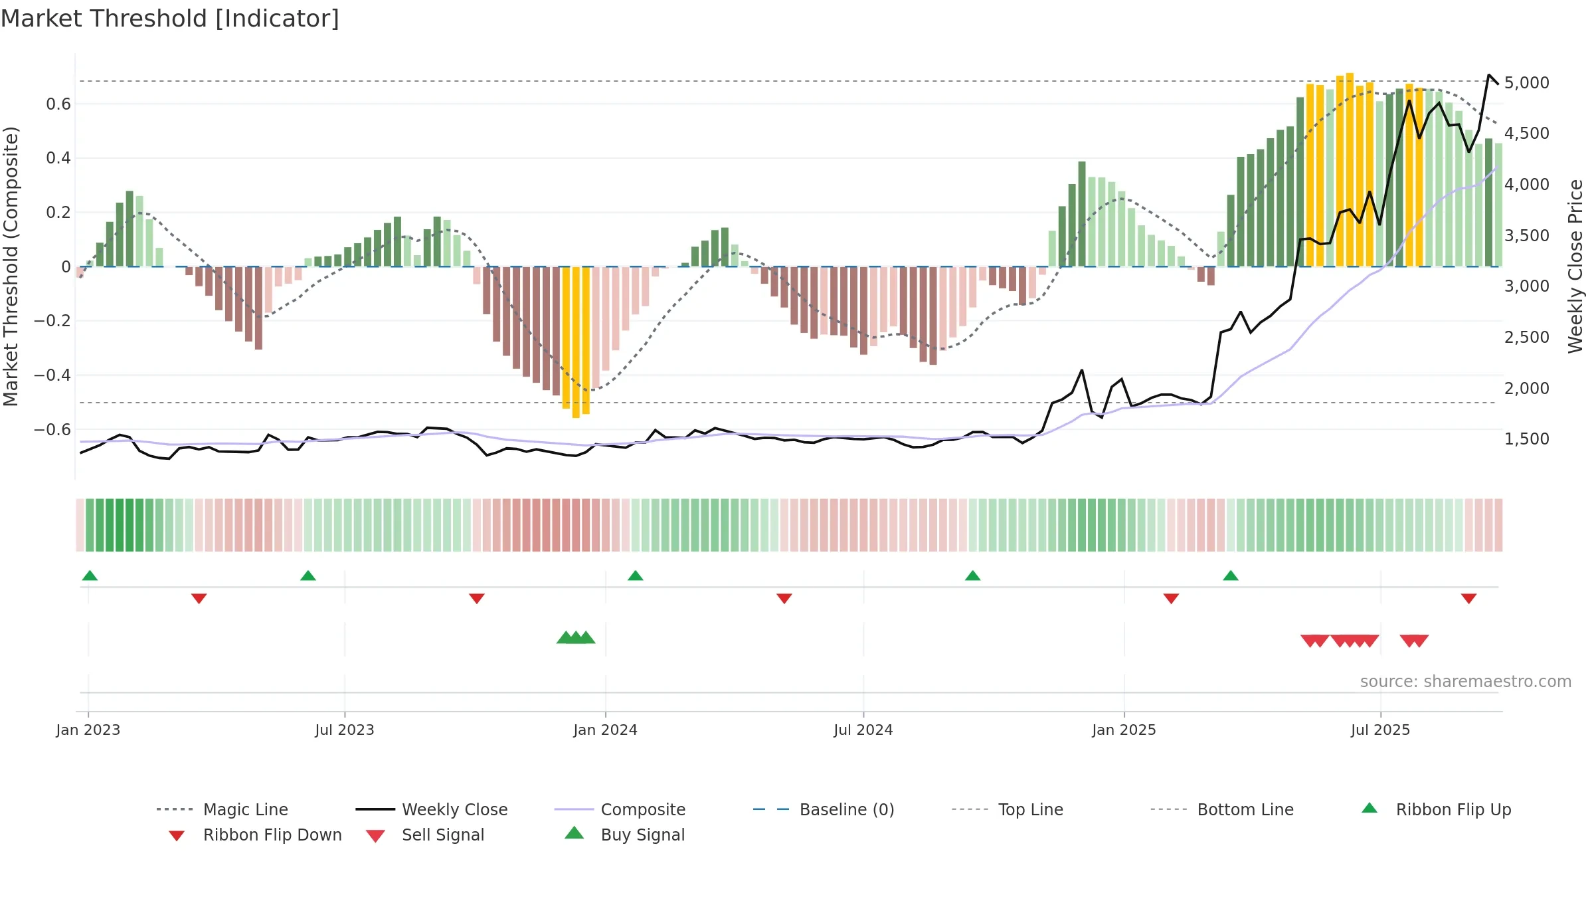Viewport: 1594px width, 897px height.
Task: Click green flip up triangle before Jul 2023
Action: 308,575
